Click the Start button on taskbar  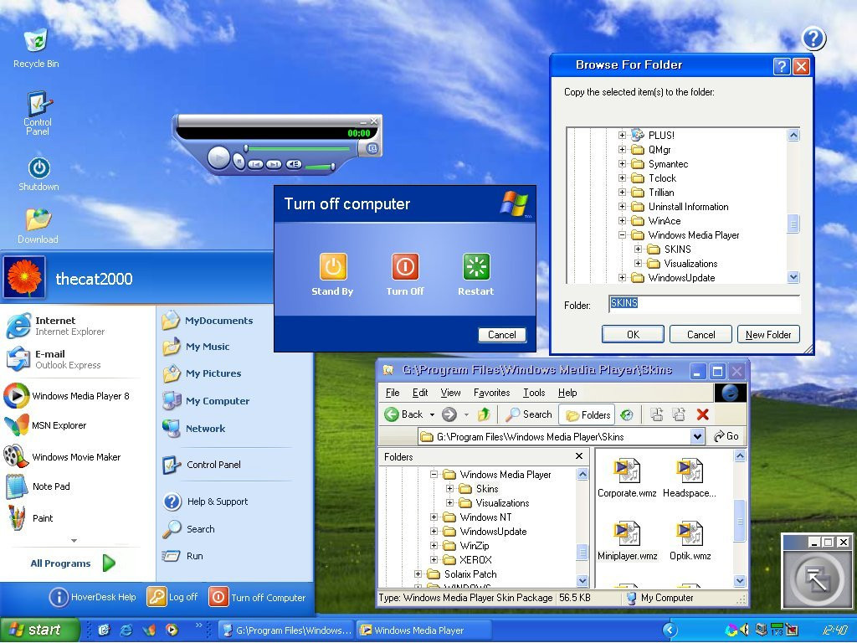click(x=38, y=630)
